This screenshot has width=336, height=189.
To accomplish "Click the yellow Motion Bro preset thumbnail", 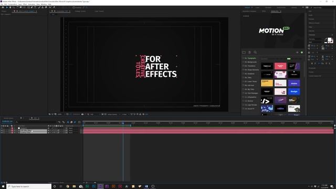I will (x=267, y=83).
